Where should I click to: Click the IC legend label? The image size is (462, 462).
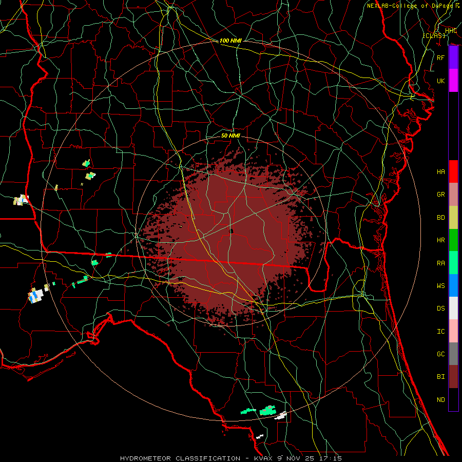pos(440,331)
